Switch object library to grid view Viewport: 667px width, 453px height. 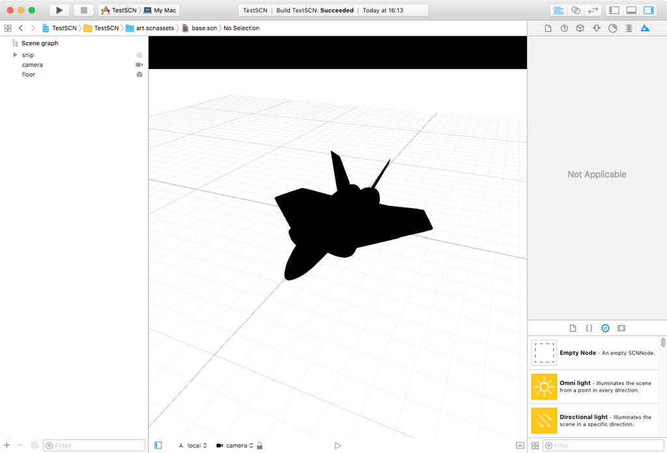tap(535, 445)
